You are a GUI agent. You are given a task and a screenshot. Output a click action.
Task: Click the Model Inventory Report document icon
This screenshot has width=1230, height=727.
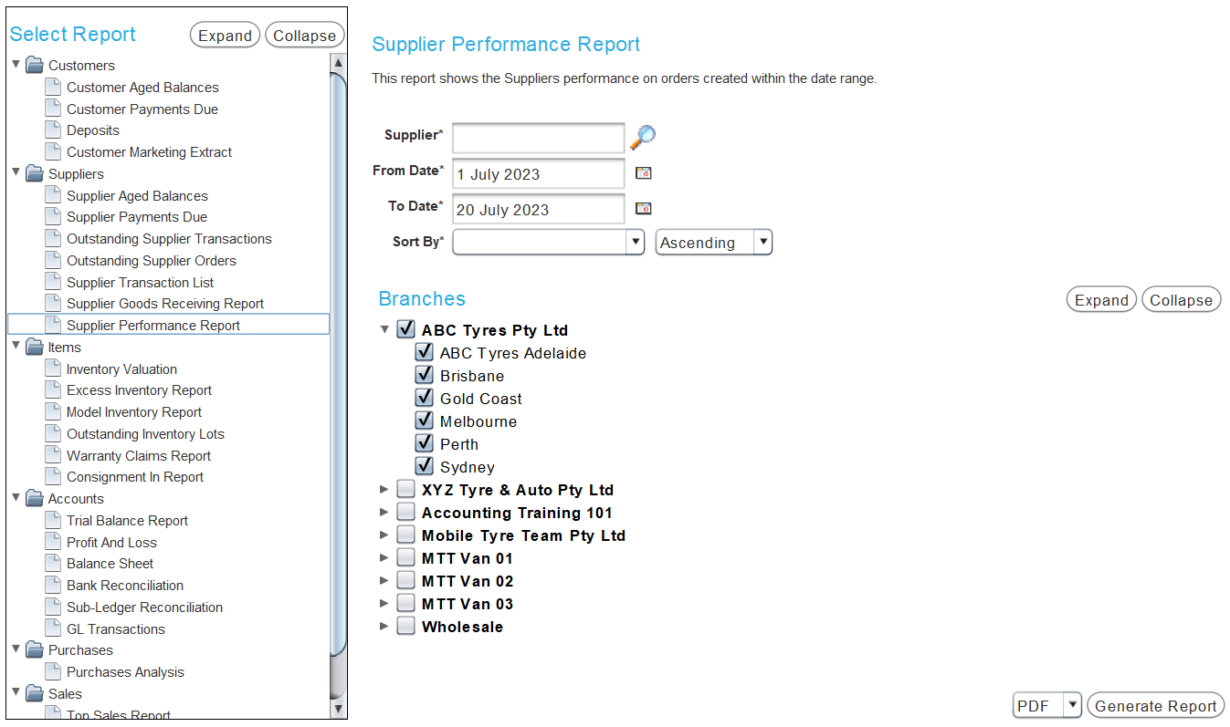[54, 412]
